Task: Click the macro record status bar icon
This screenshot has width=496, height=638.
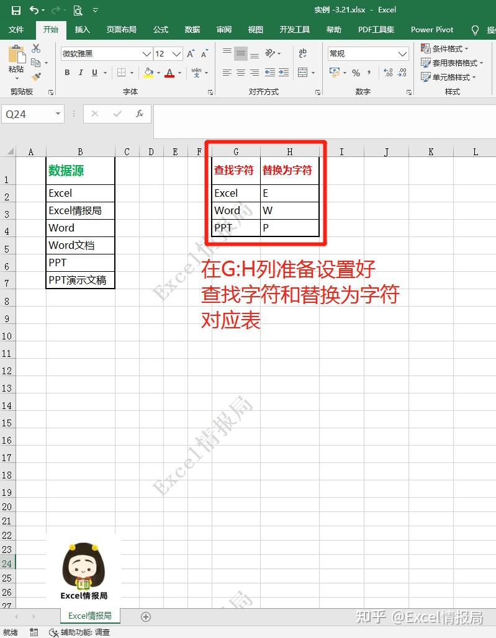Action: coord(34,632)
